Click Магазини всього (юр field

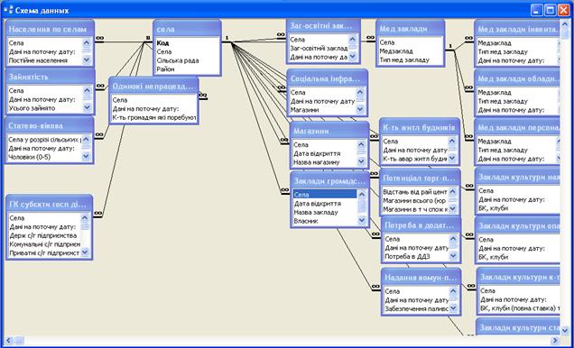[415, 200]
